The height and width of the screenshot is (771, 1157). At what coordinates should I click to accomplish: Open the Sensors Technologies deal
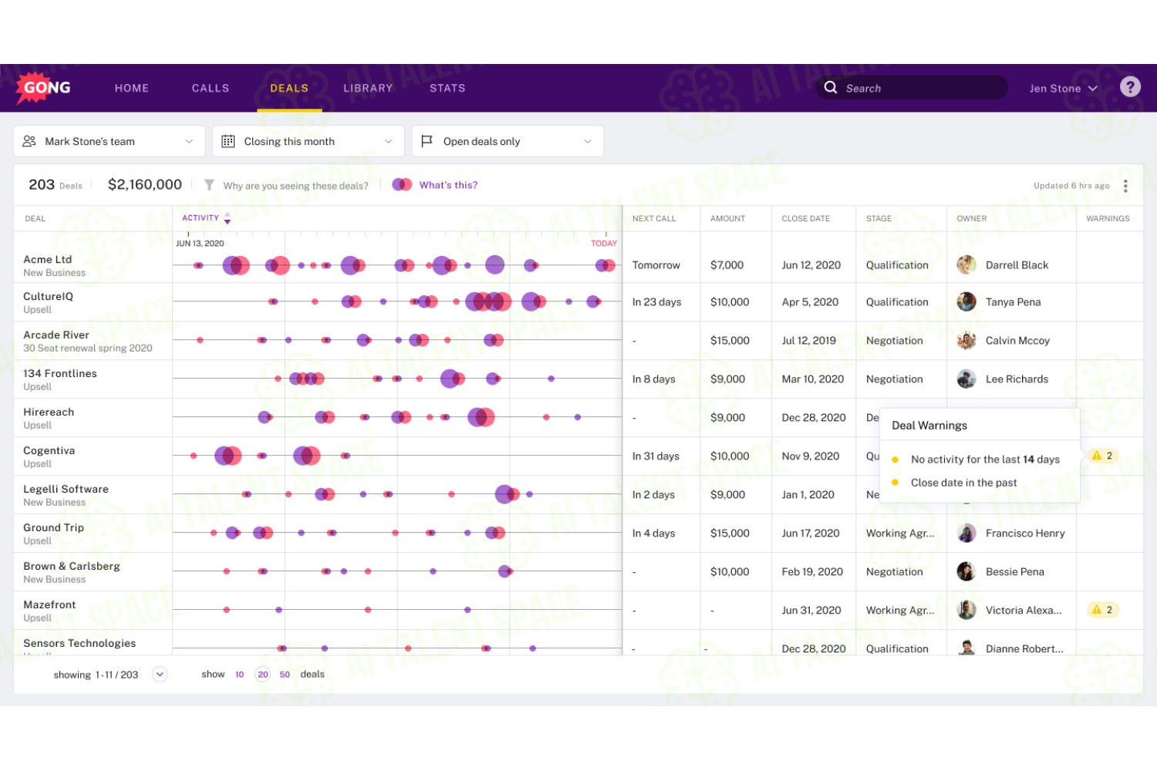pos(79,643)
